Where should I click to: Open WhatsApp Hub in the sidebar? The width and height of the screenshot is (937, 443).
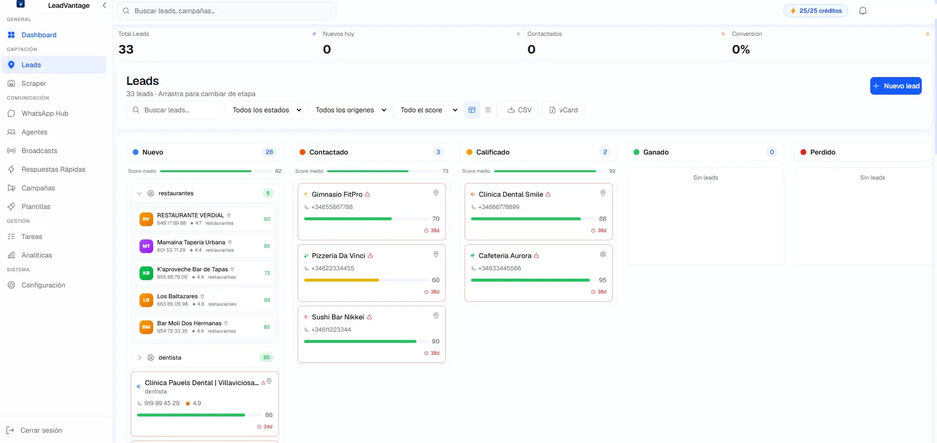coord(54,113)
